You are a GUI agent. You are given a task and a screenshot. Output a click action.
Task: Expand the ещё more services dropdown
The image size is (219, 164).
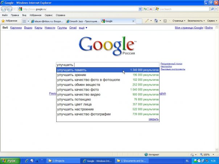pyautogui.click(x=83, y=28)
